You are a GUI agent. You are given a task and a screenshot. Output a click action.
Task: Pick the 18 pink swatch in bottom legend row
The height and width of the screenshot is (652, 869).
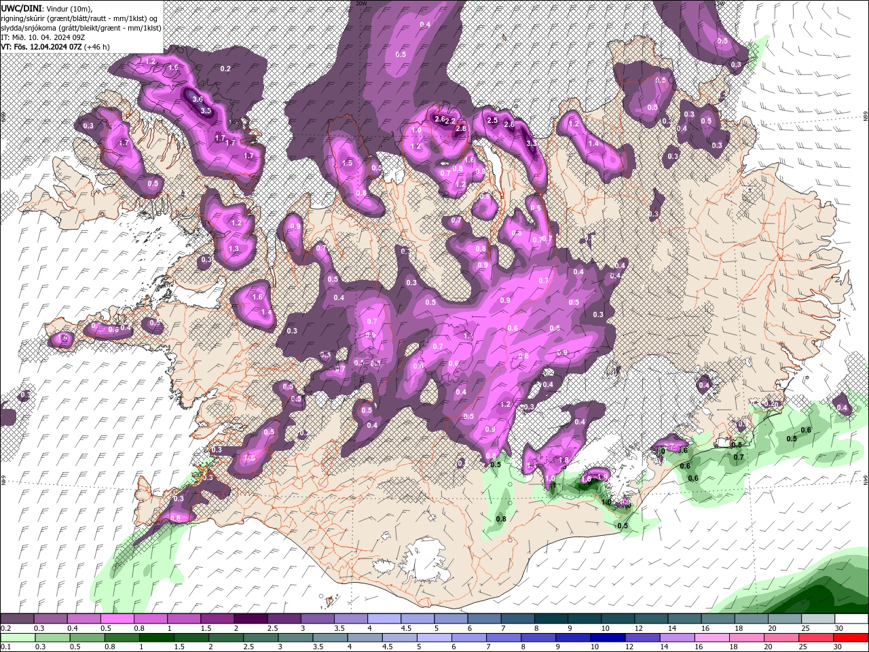(748, 638)
